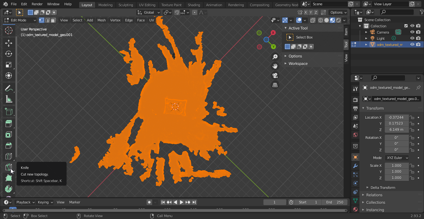Screen dimensions: 424x219
Task: Switch to orthographic/perspective grid view icon
Action: 275,85
